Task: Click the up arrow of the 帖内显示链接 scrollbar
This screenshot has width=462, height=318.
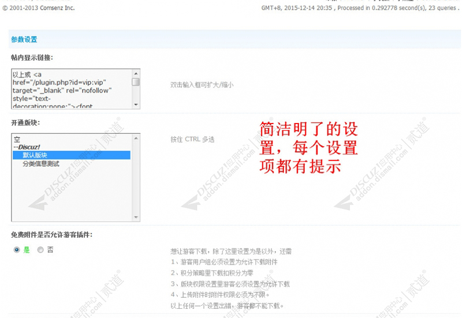Action: [136, 74]
